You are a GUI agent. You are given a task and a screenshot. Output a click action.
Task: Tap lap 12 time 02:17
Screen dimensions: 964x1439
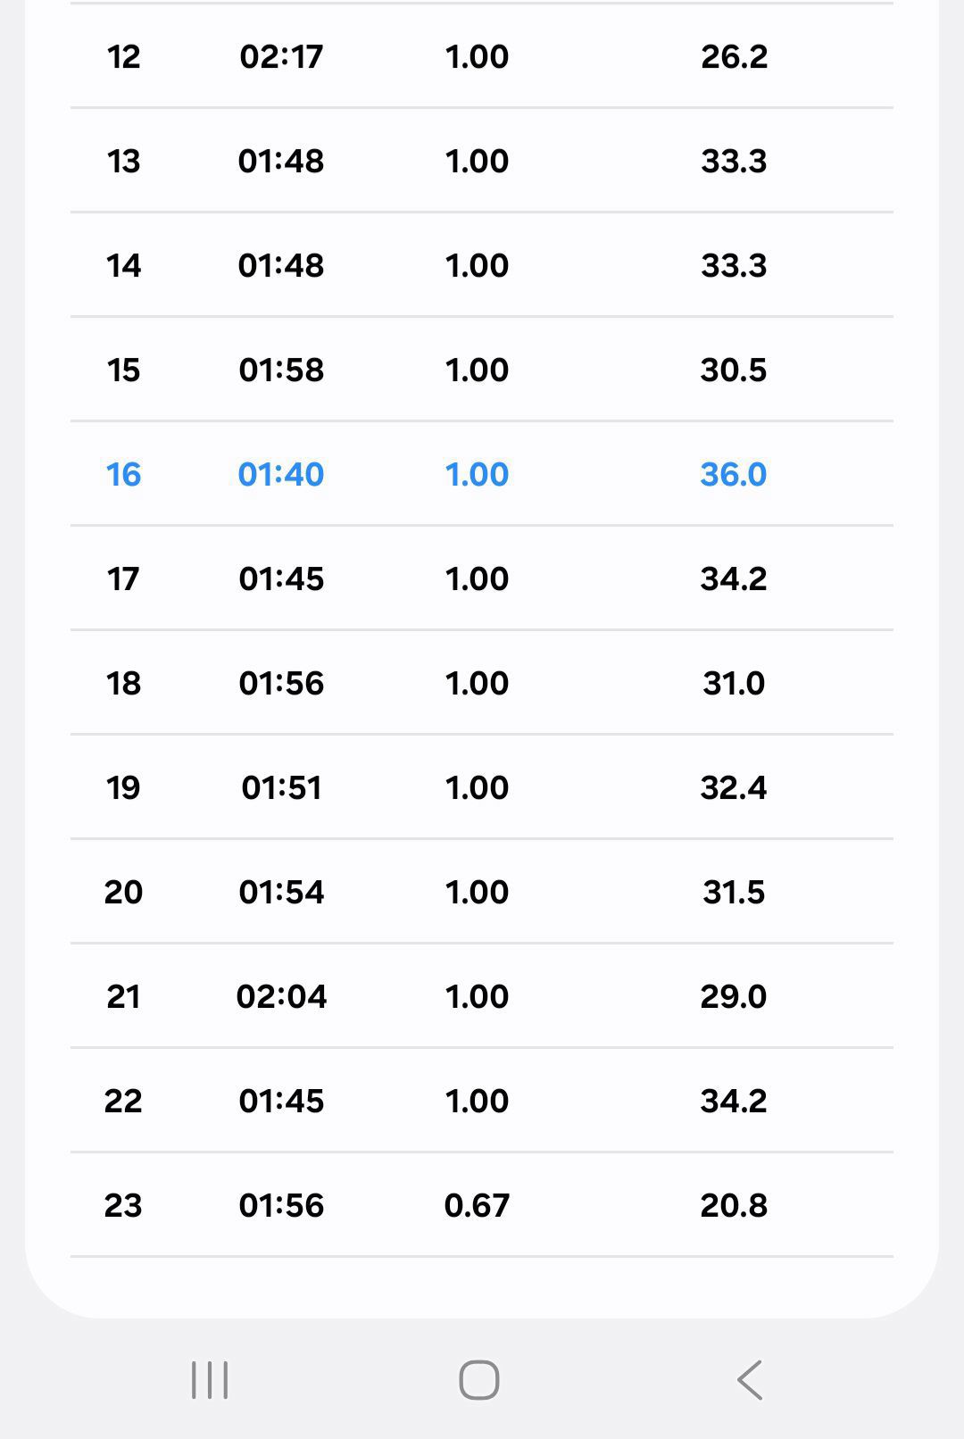tap(281, 57)
